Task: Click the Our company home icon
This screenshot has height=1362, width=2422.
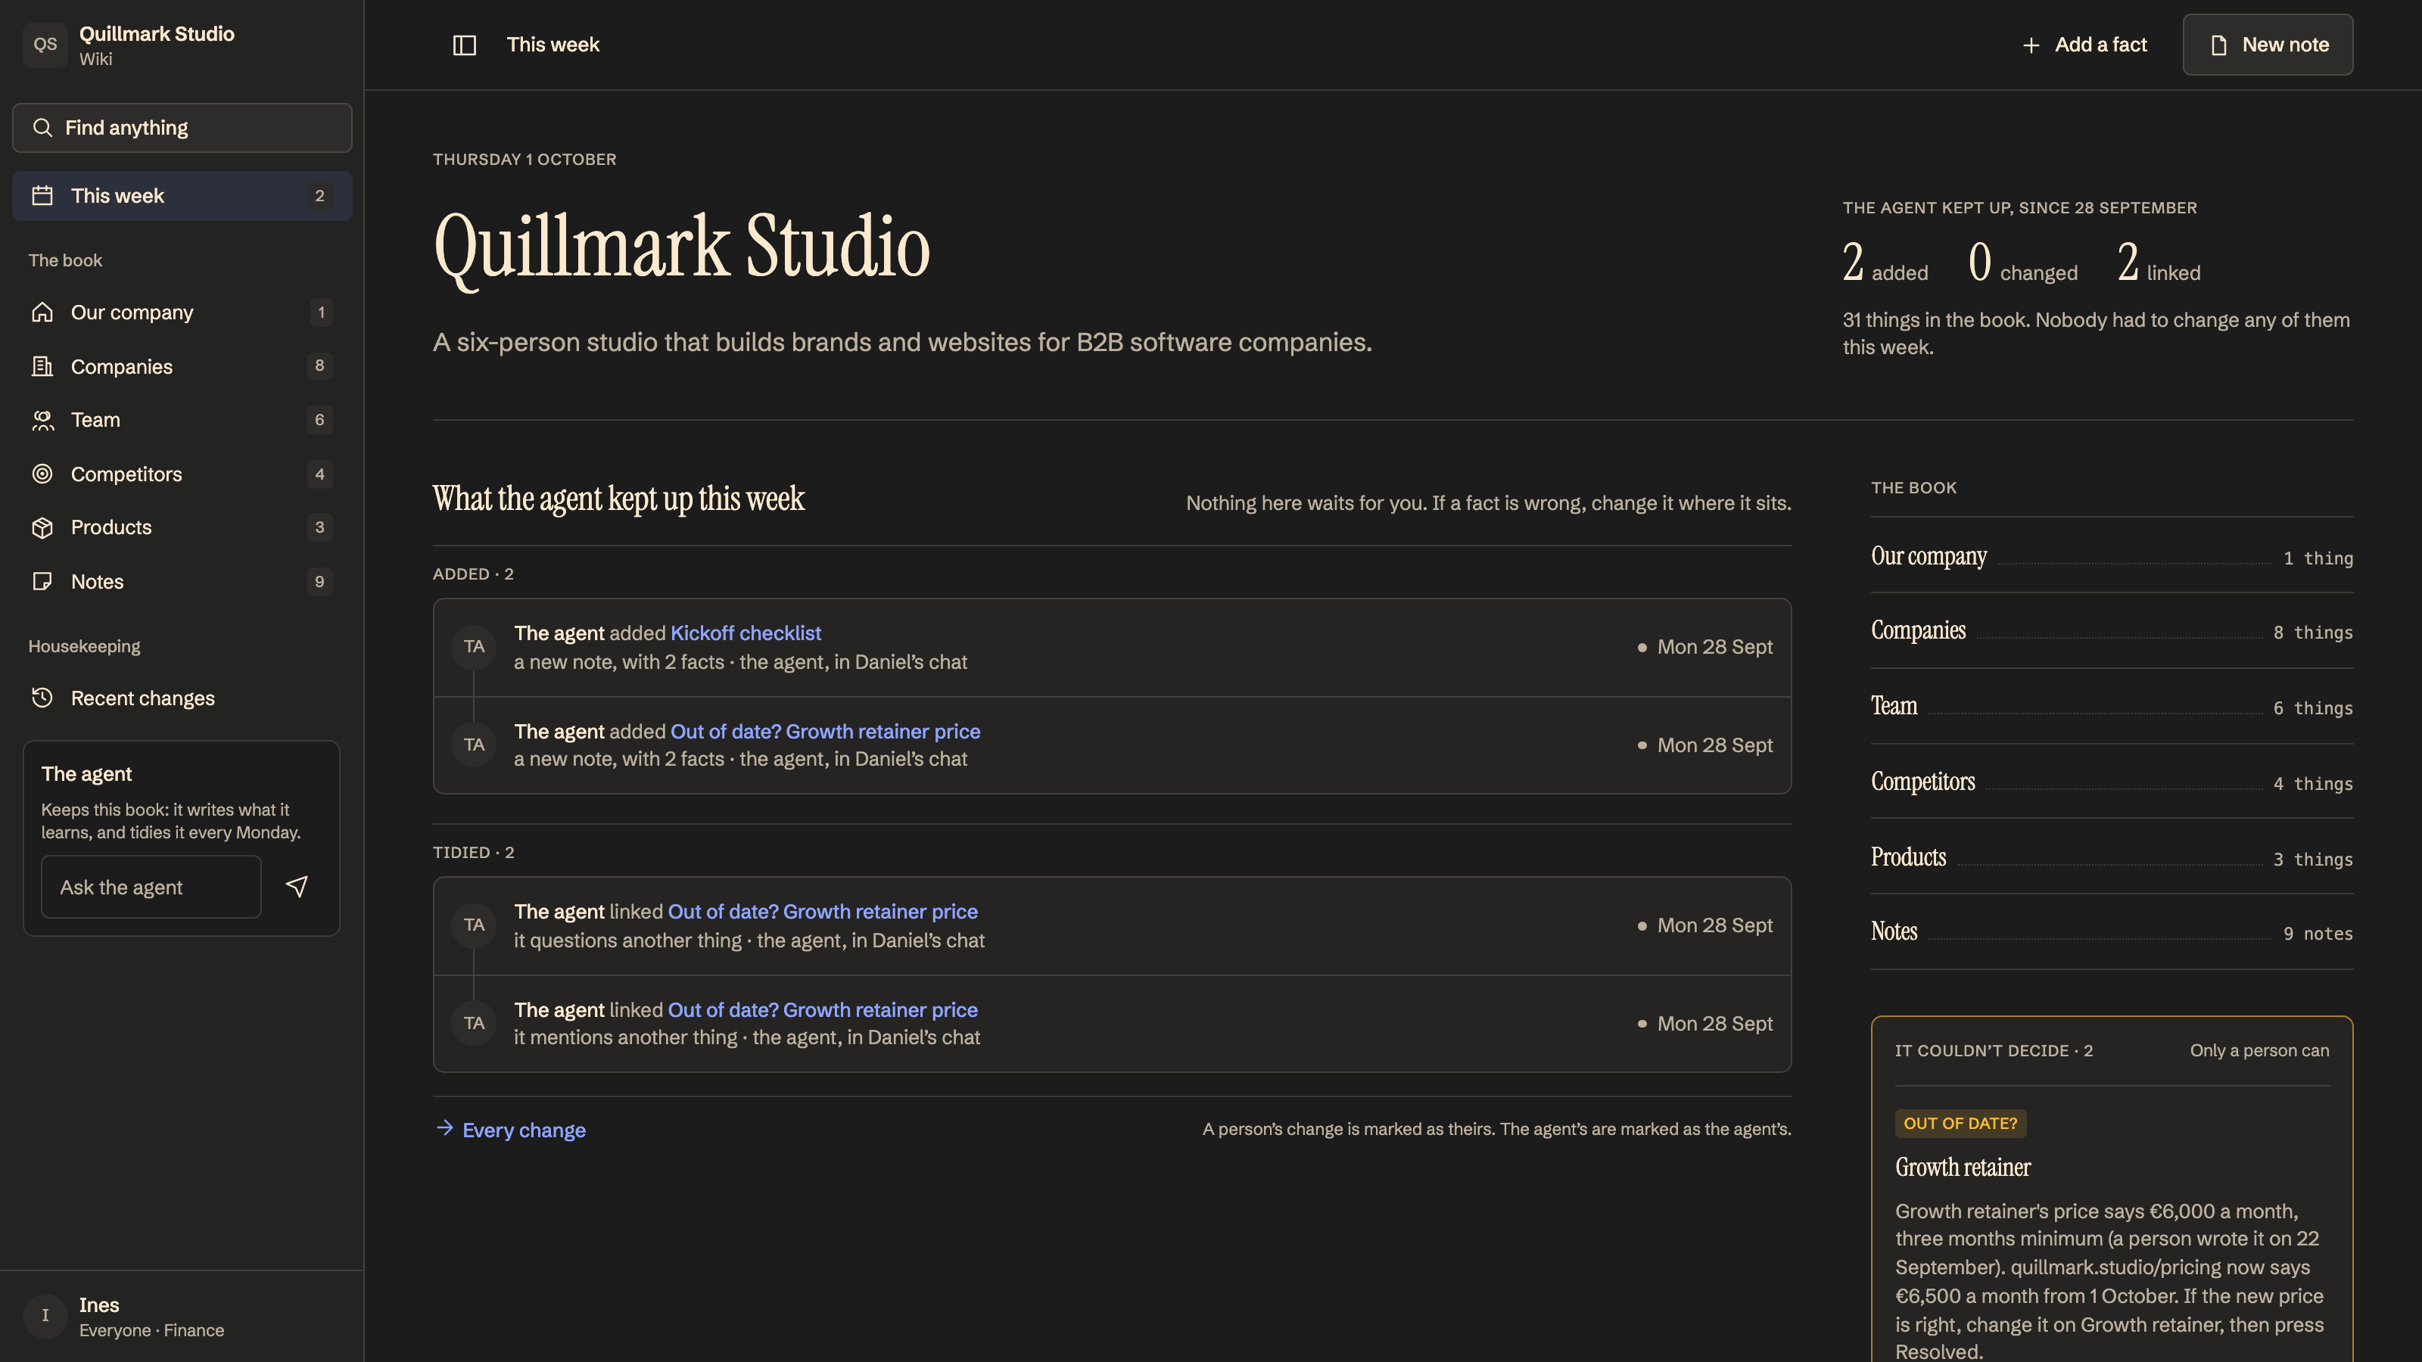Action: (x=42, y=312)
